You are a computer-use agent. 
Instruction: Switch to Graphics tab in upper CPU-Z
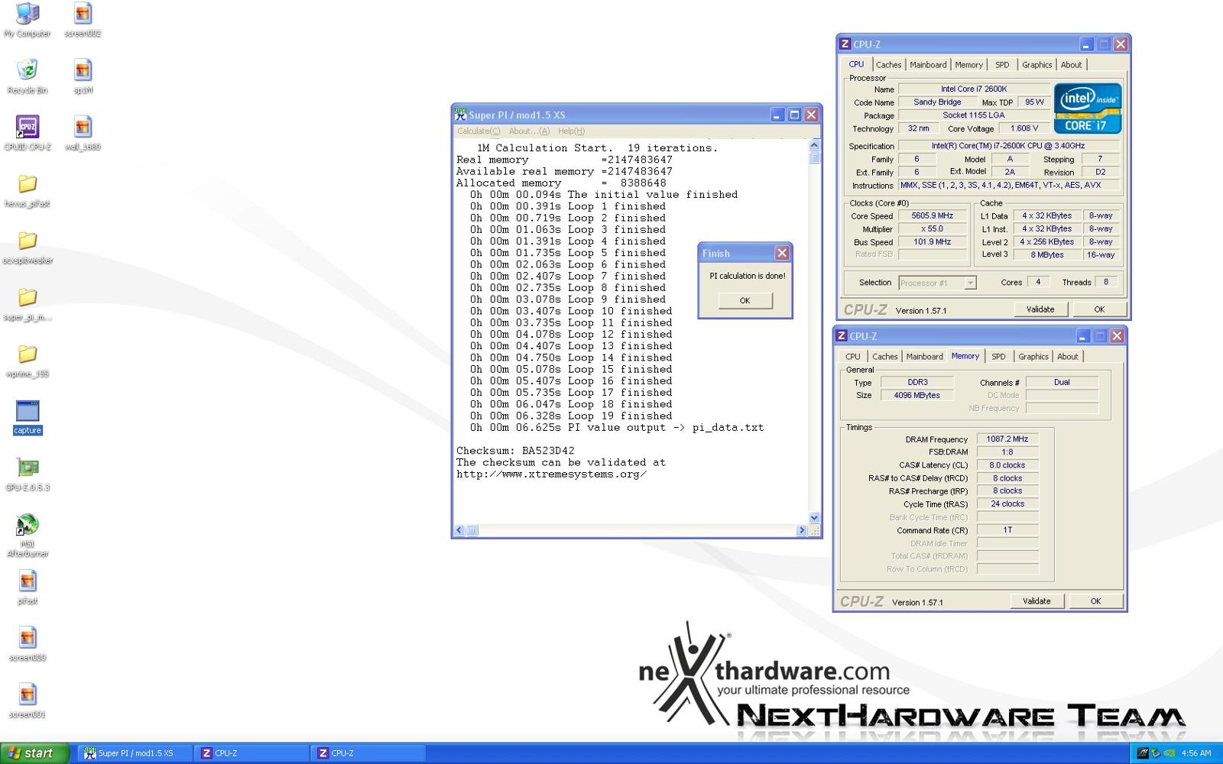1037,65
